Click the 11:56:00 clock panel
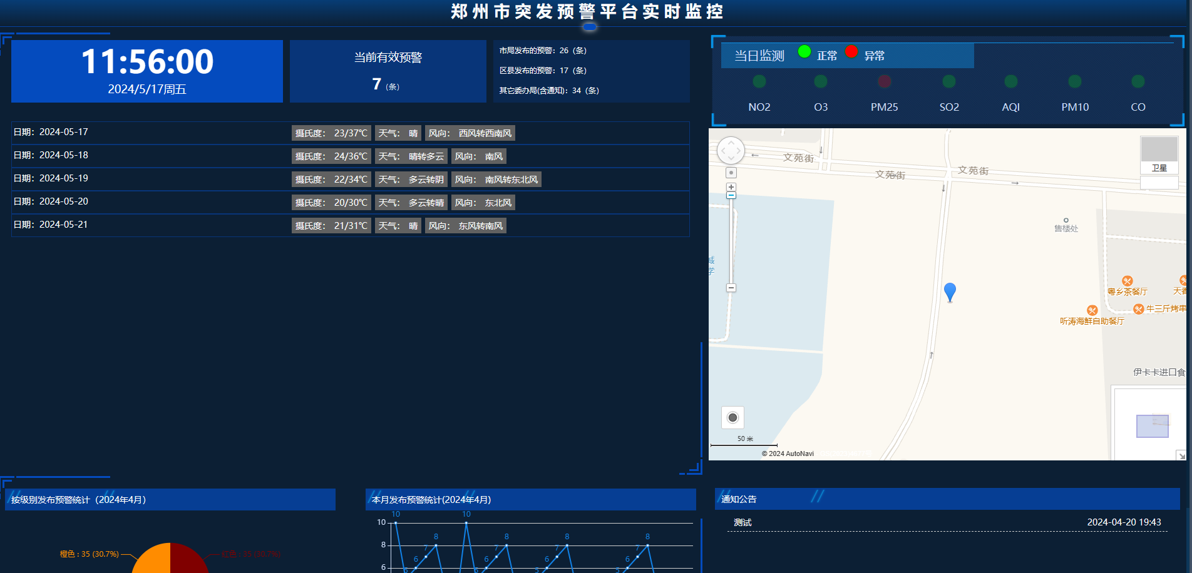Viewport: 1192px width, 573px height. point(147,71)
